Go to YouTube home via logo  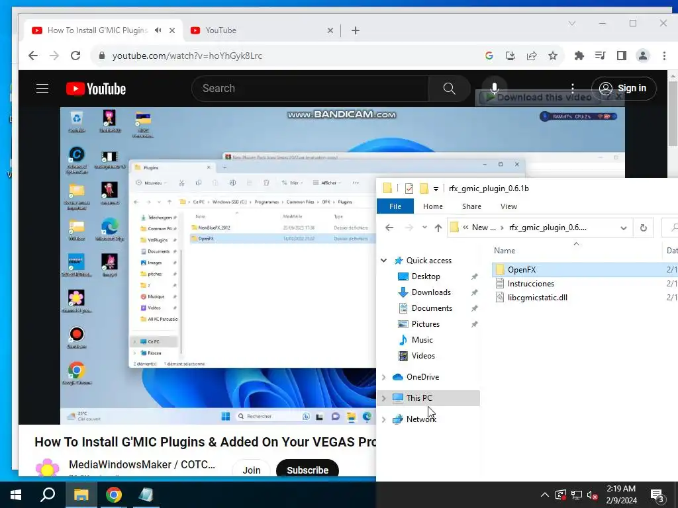click(x=96, y=89)
